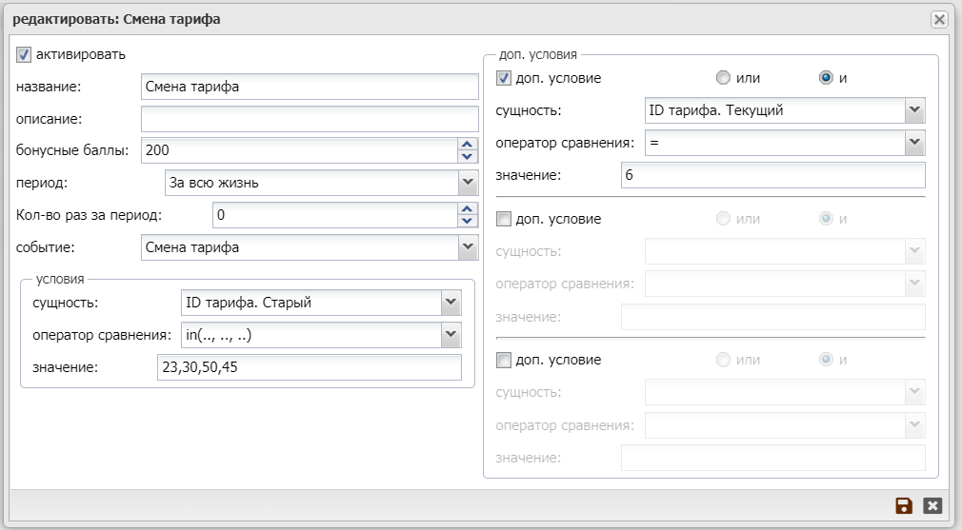Uncheck the first 'доп. условие' checkbox

505,78
